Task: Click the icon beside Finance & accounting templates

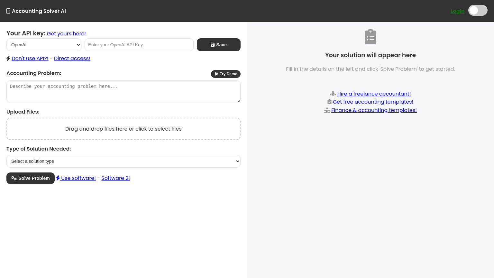Action: (x=327, y=110)
